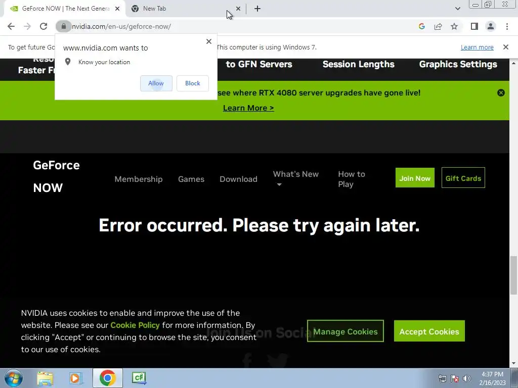Allow nvidia.com to know your location

point(156,83)
